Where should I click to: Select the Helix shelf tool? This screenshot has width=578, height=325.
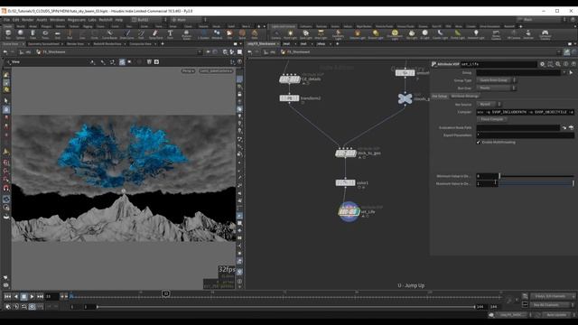(255, 34)
